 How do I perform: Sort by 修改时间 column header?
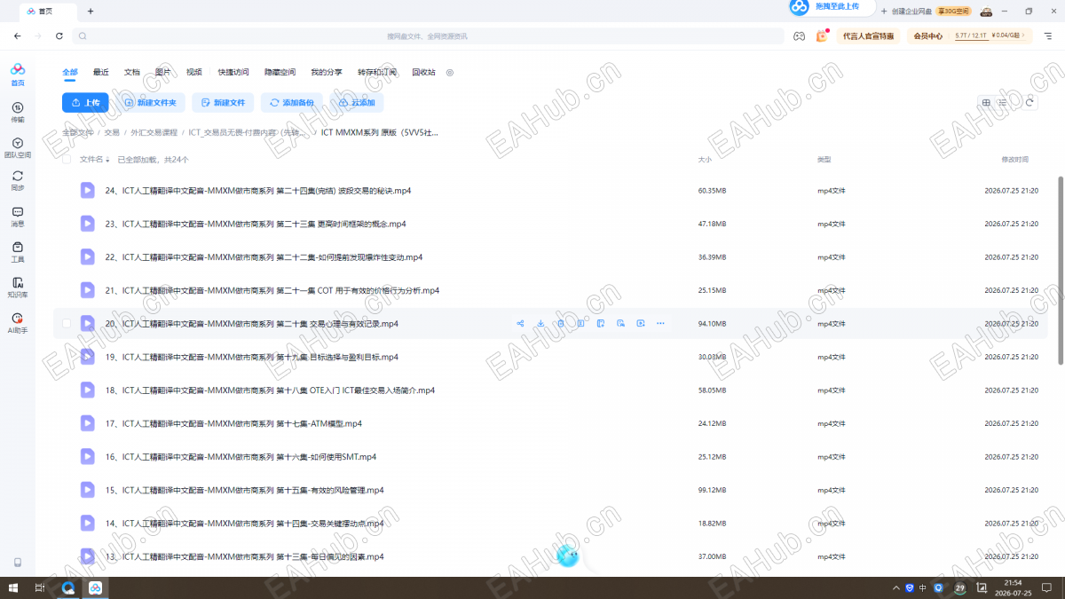click(1014, 160)
